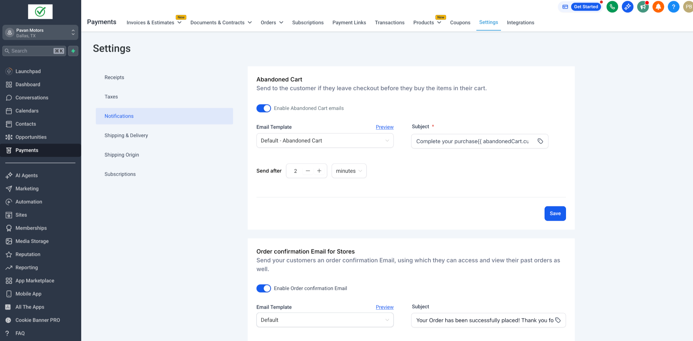Expand the minutes unit dropdown
This screenshot has height=341, width=693.
point(349,171)
